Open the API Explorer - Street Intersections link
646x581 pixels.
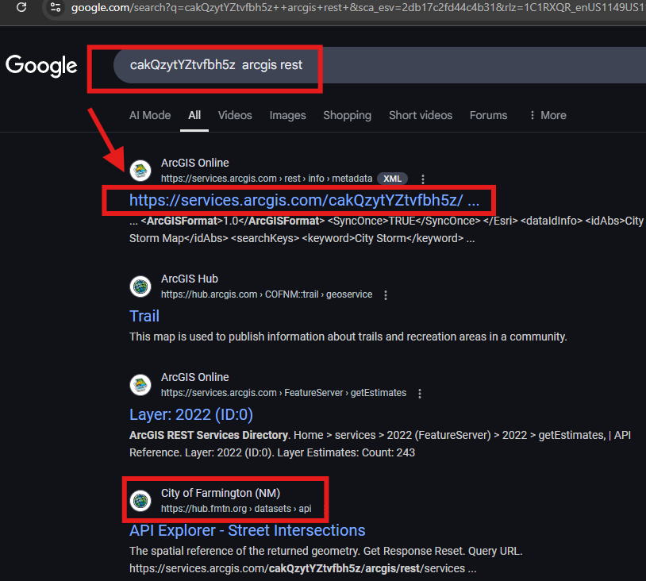247,531
